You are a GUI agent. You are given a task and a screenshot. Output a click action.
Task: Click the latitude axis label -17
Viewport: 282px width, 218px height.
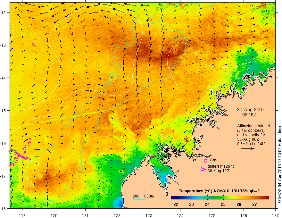click(x=3, y=176)
